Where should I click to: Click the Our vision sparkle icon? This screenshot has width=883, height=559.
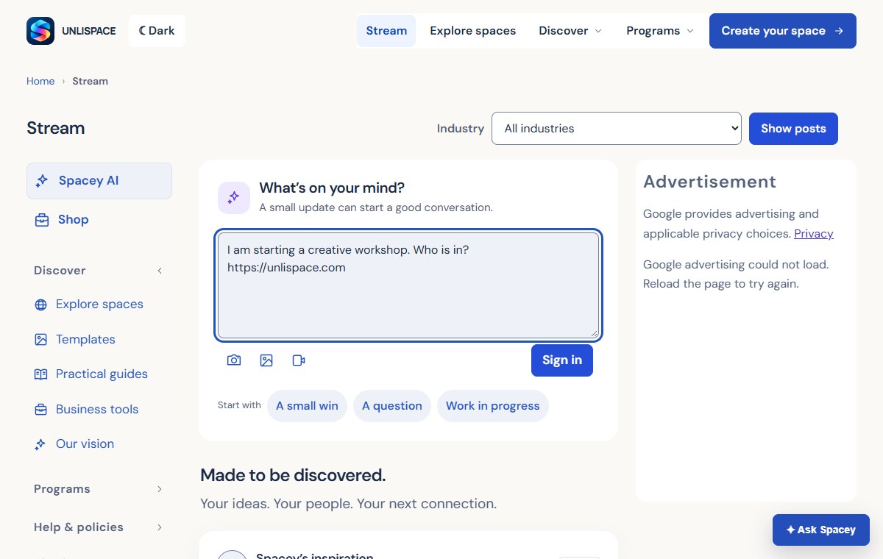pos(41,444)
